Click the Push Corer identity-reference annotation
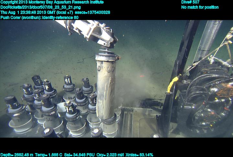Viewport: 233px width, 157px height. click(39, 17)
